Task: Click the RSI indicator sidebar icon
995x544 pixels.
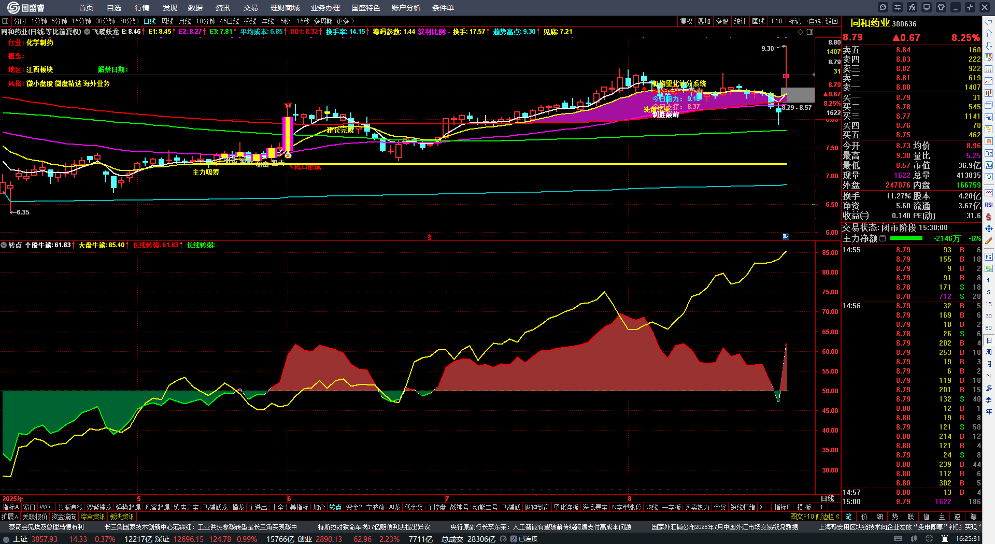Action: click(989, 205)
